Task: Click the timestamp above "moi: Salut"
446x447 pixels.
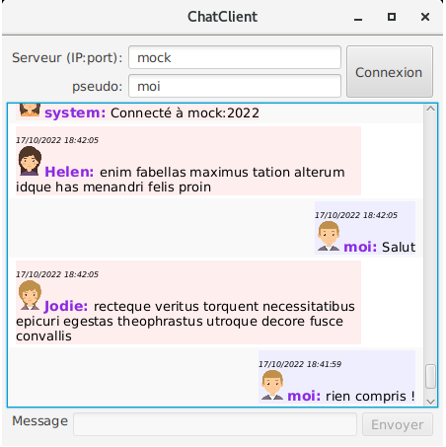Action: point(356,215)
